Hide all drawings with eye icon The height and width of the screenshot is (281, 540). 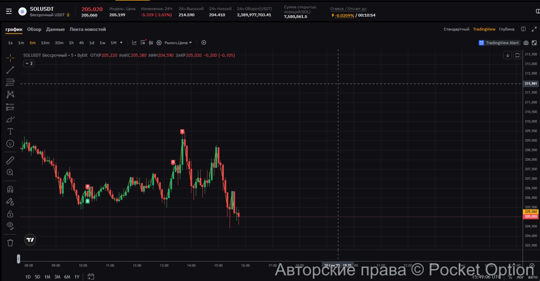[x=10, y=225]
